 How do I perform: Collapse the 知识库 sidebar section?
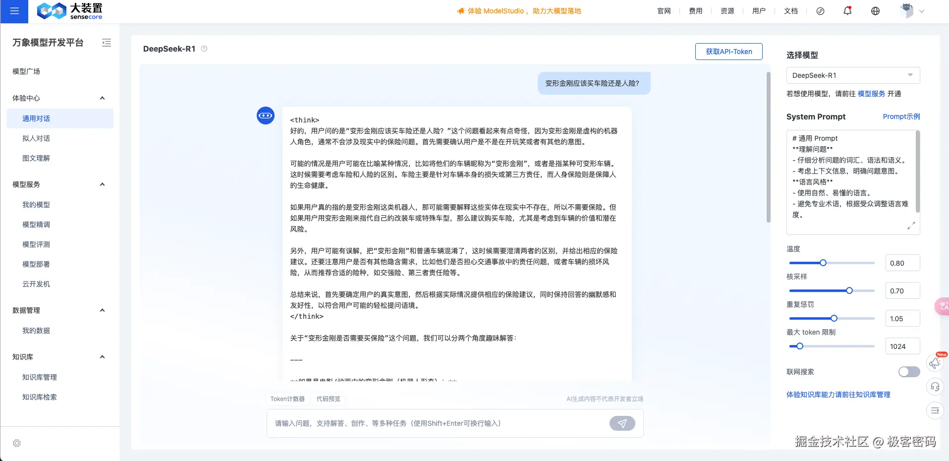point(102,357)
